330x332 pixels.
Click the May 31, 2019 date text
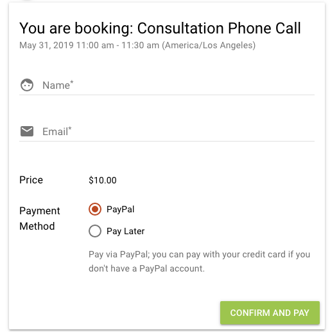(x=46, y=45)
